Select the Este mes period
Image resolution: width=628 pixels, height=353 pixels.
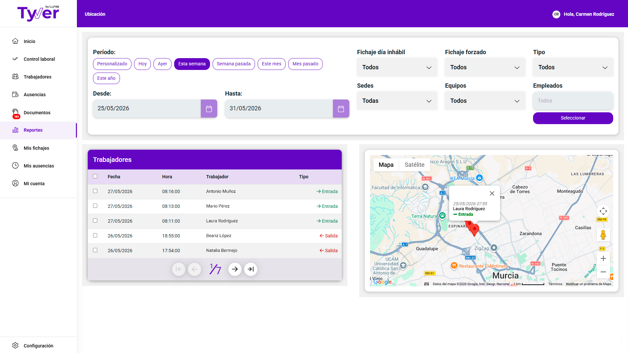click(271, 64)
